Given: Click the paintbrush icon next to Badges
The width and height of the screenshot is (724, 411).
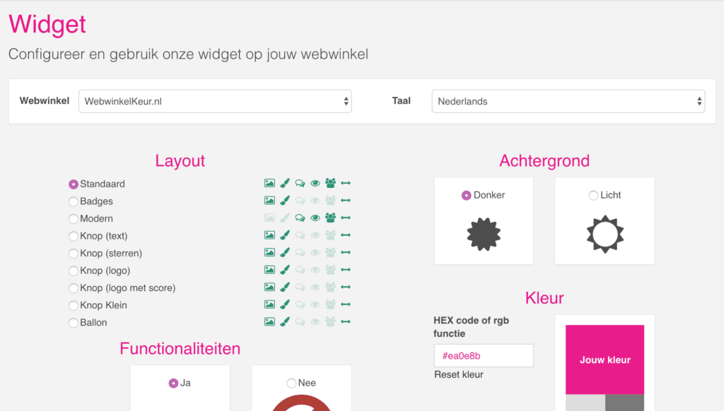Looking at the screenshot, I should tap(284, 201).
